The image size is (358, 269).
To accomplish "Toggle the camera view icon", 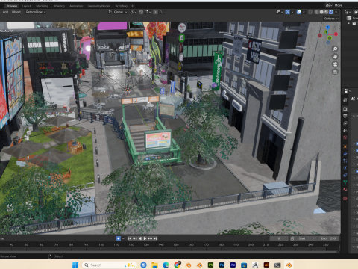I will pos(335,64).
